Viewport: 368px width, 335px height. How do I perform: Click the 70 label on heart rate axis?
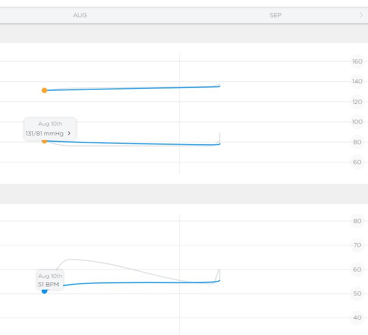(357, 245)
